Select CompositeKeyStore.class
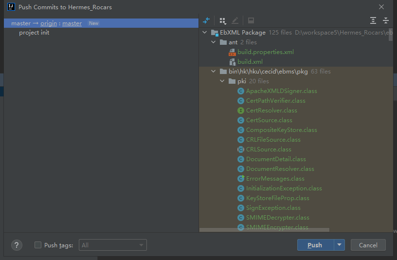Image resolution: width=397 pixels, height=260 pixels. pyautogui.click(x=282, y=130)
